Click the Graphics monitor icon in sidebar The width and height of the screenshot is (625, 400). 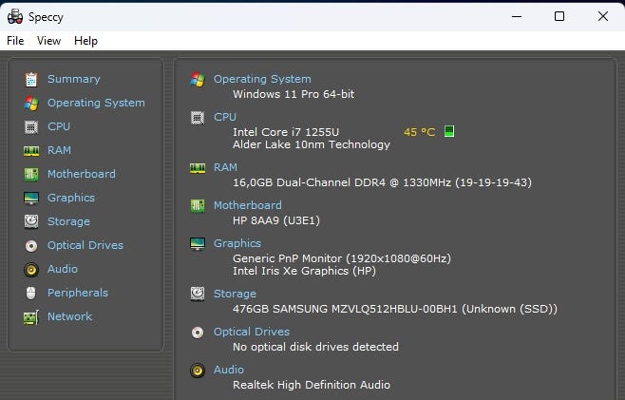pos(31,198)
